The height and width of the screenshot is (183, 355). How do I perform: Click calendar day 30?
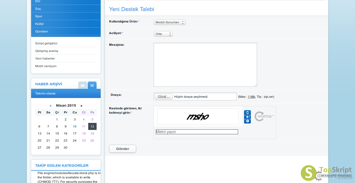tap(65, 148)
